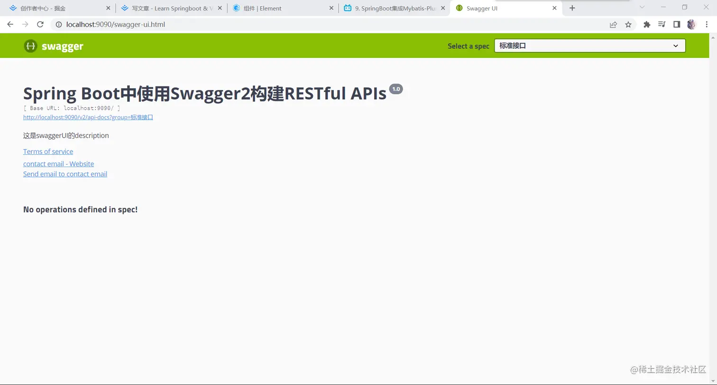Click the address bar URL localhost:9090/swagger-ui.html
Screen dimensions: 717x385
115,24
